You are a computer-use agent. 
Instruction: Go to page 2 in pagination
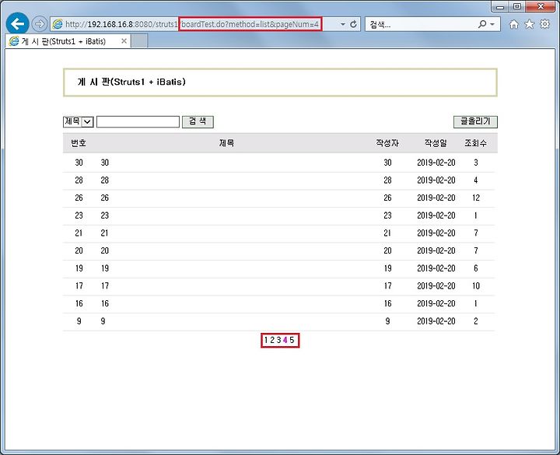pos(272,340)
